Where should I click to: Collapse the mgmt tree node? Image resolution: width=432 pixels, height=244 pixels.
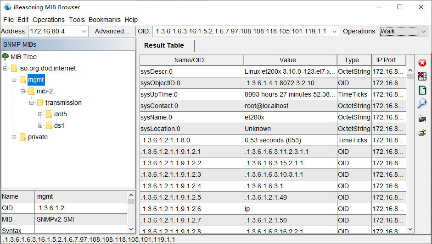[14, 80]
